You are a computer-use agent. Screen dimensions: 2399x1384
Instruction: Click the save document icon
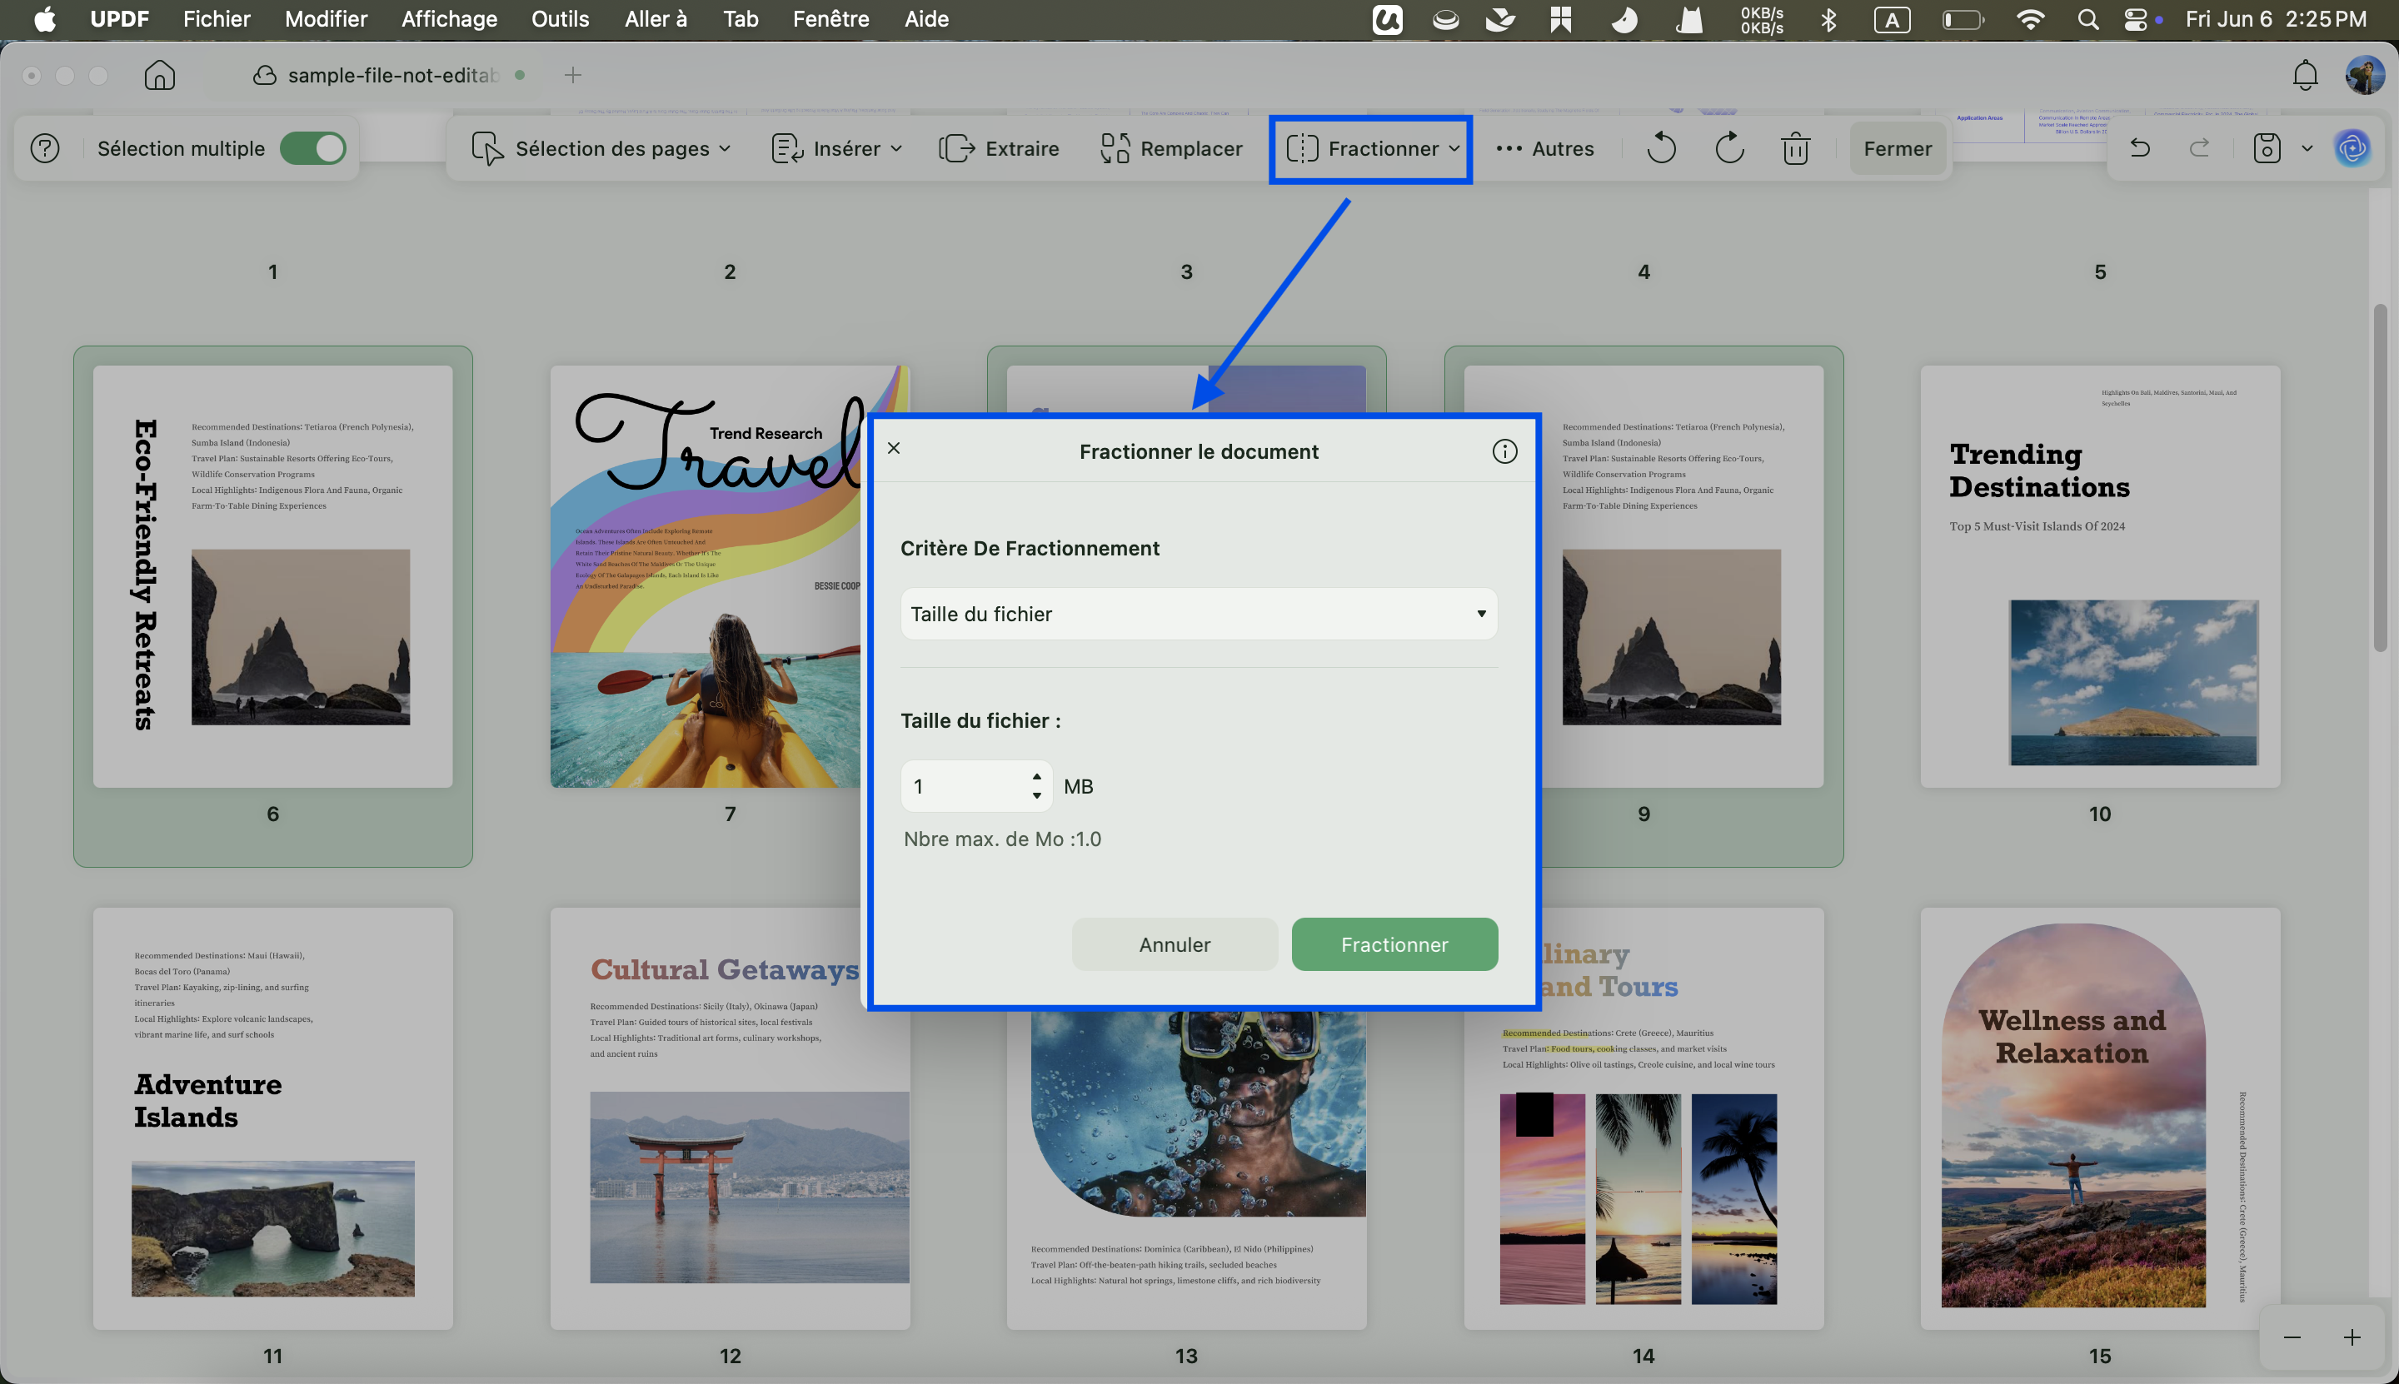click(2267, 148)
